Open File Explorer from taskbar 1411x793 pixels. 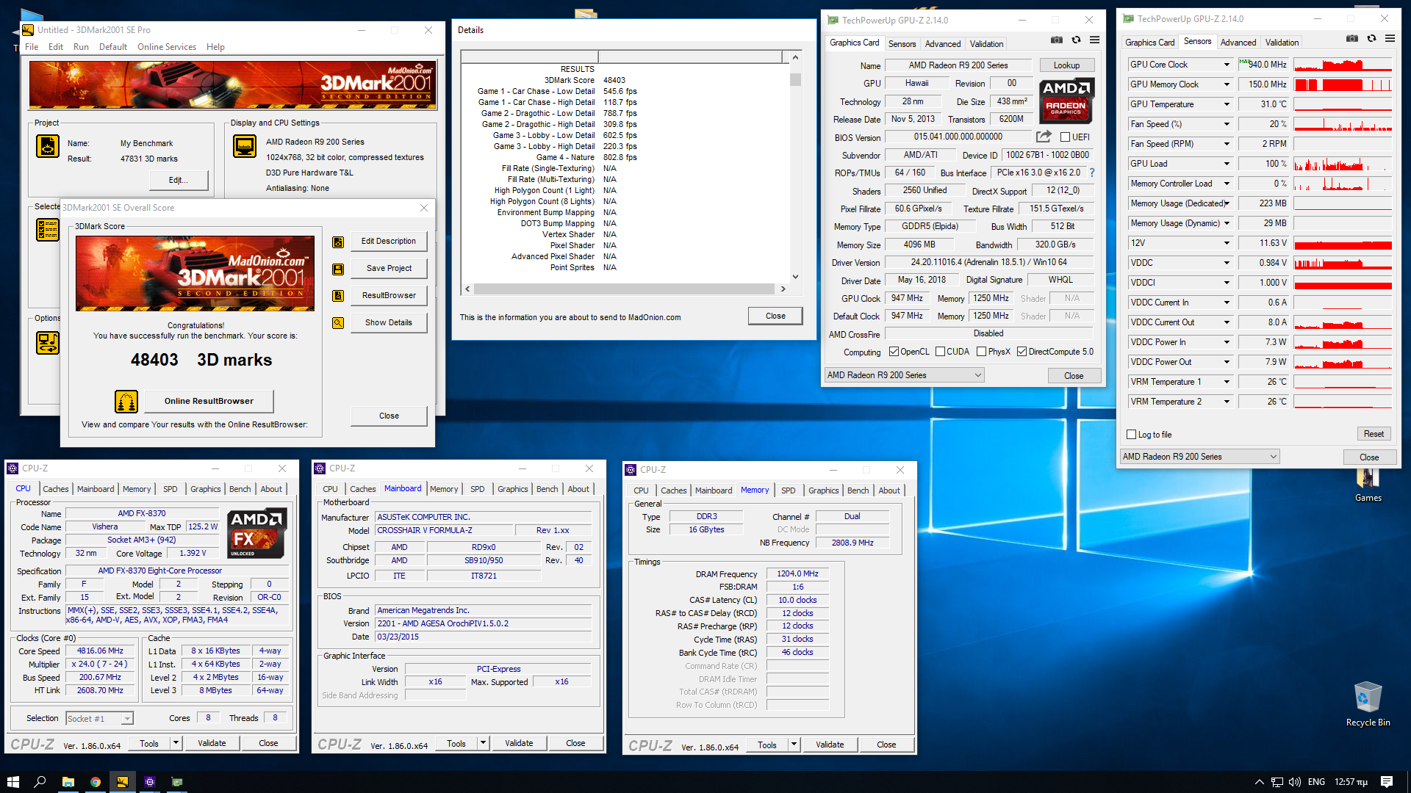68,782
